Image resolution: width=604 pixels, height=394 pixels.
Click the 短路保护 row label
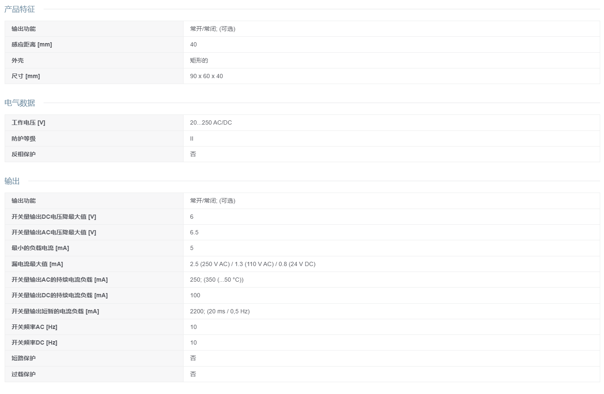click(x=24, y=358)
